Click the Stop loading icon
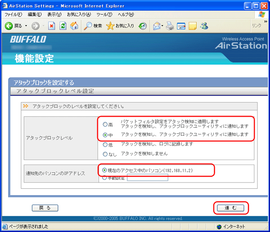Viewport: 270px width, 232px height. tap(51, 26)
